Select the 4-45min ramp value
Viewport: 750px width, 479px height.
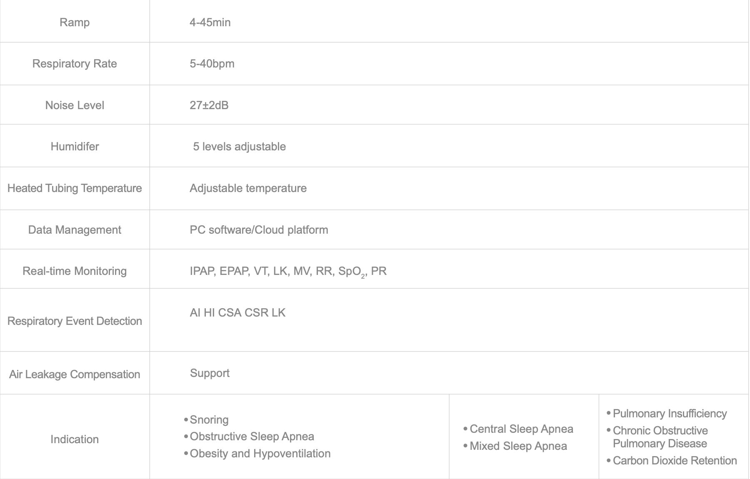click(210, 22)
